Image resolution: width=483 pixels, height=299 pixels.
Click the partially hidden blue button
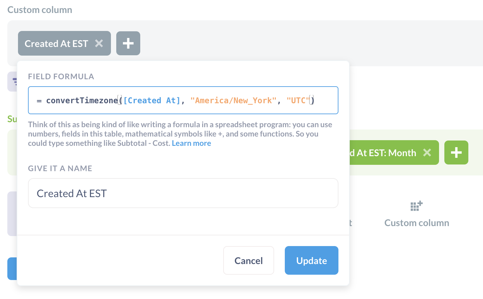(12, 268)
